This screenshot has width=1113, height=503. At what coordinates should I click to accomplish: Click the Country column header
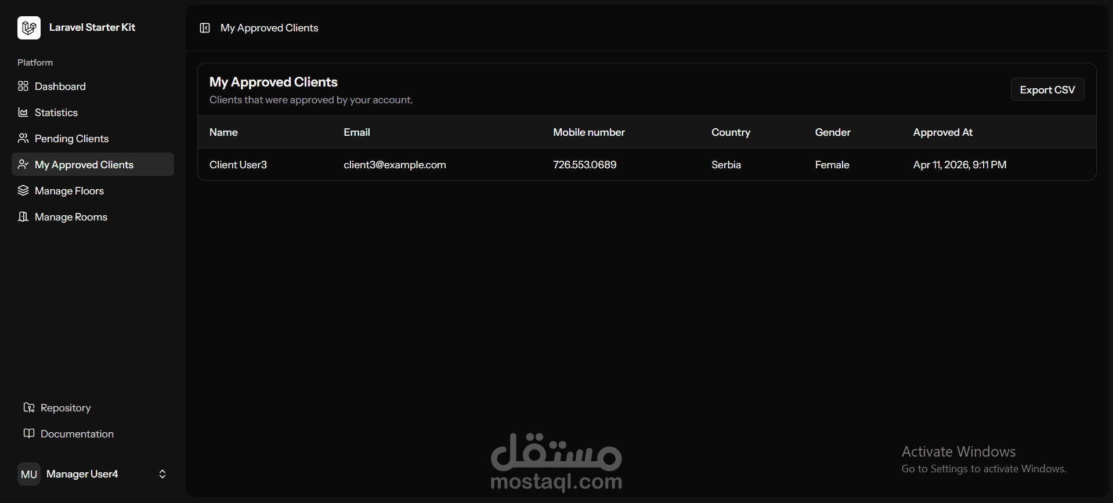click(731, 132)
